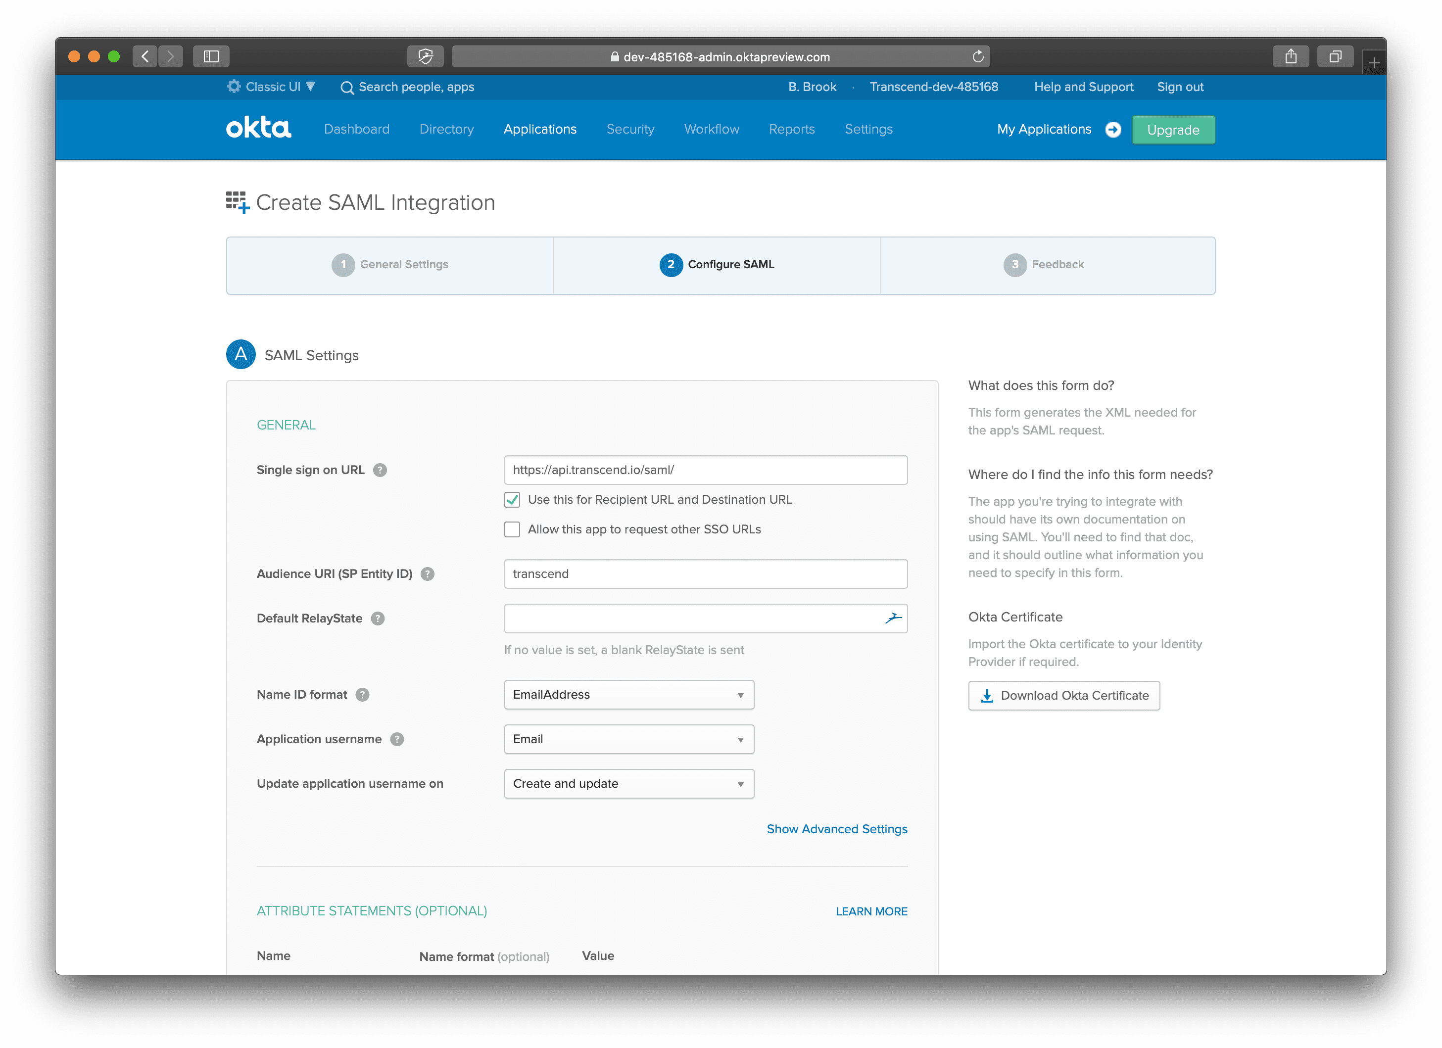Image resolution: width=1442 pixels, height=1048 pixels.
Task: Open Safari share icon
Action: pyautogui.click(x=1290, y=56)
